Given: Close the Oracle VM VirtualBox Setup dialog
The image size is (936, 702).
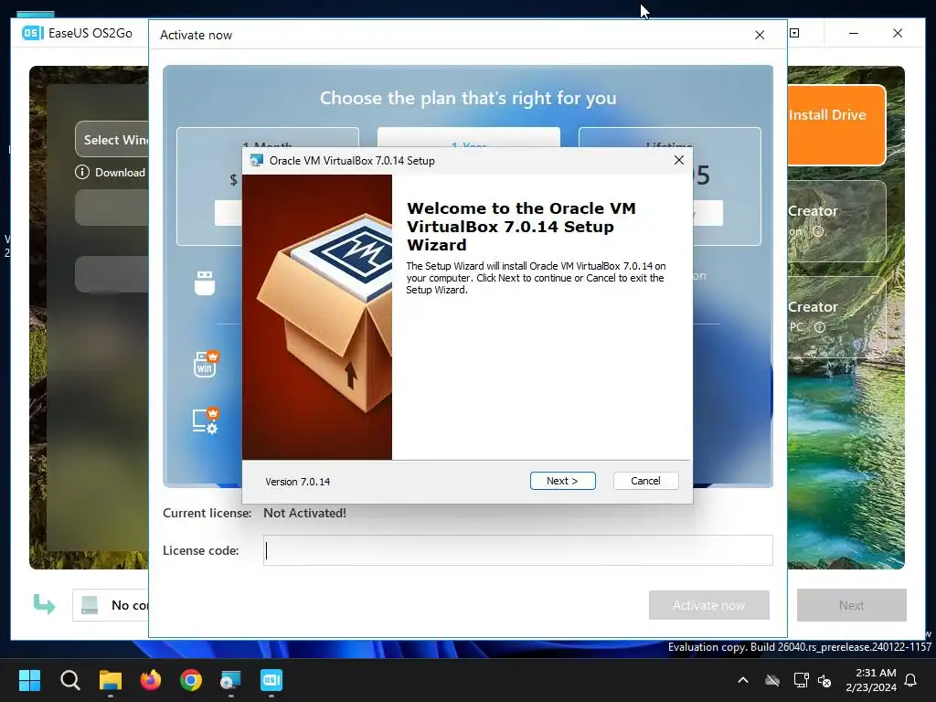Looking at the screenshot, I should 679,160.
